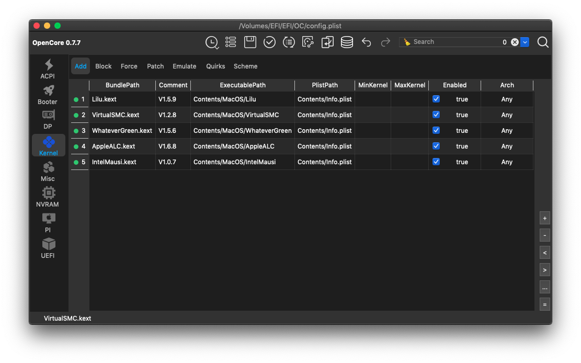Viewport: 581px width, 363px height.
Task: Click the redo arrow
Action: pyautogui.click(x=386, y=42)
